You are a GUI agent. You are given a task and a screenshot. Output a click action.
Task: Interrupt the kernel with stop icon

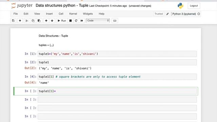point(71,21)
